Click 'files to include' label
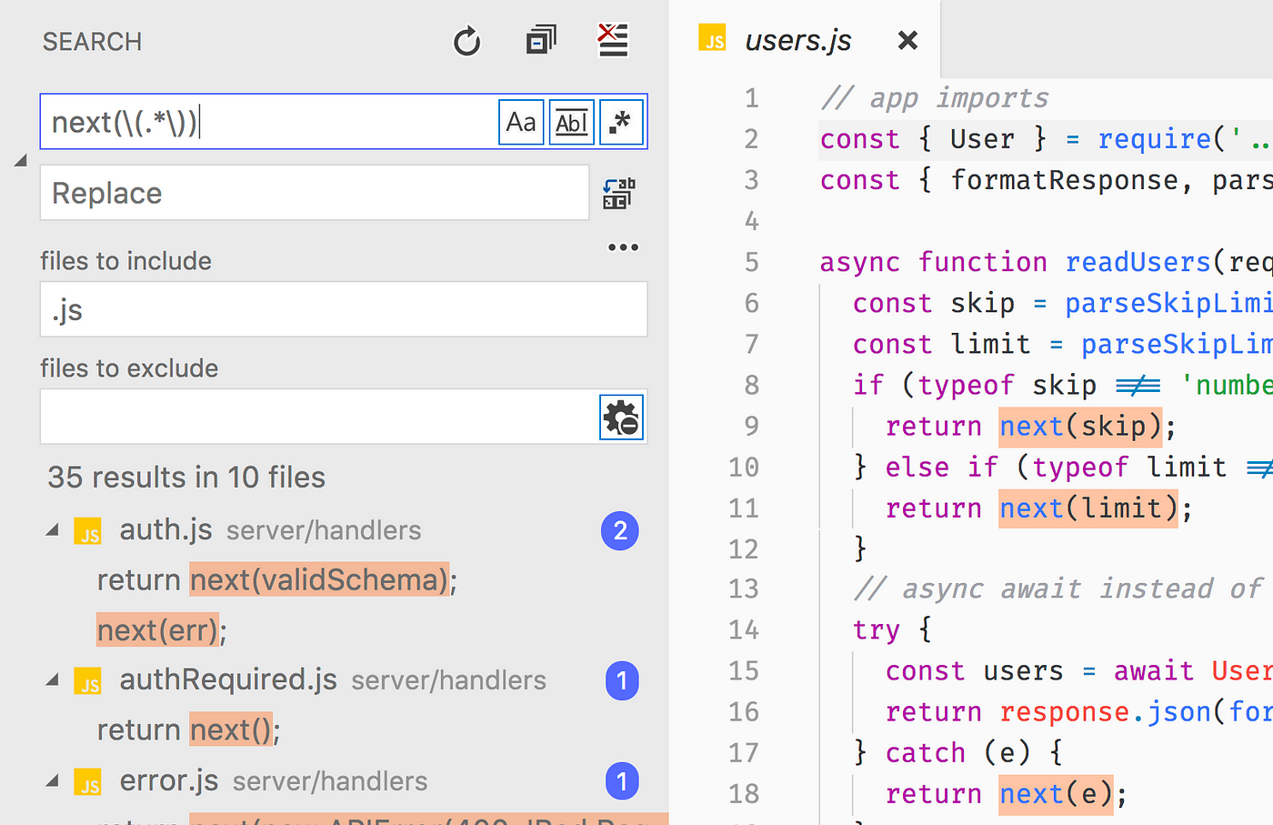The width and height of the screenshot is (1273, 825). click(x=125, y=261)
